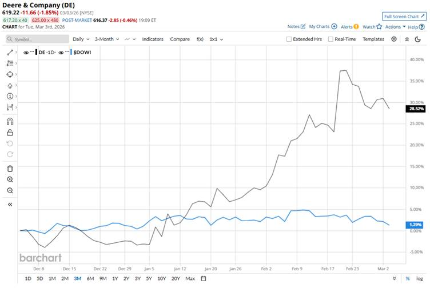Viewport: 430px width, 288px height.
Task: Delete drawings with the trash icon
Action: tap(10, 168)
